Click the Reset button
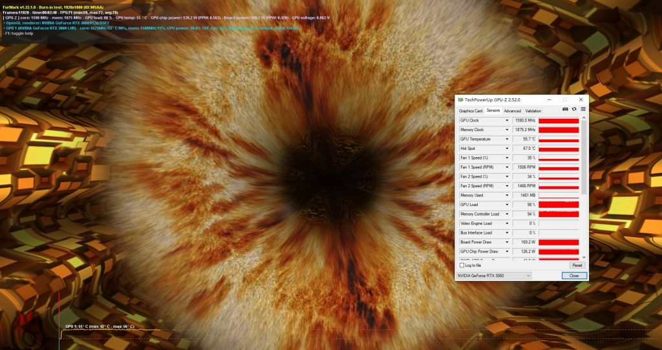 tap(577, 265)
